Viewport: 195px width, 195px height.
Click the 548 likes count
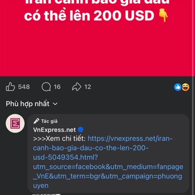tap(24, 87)
